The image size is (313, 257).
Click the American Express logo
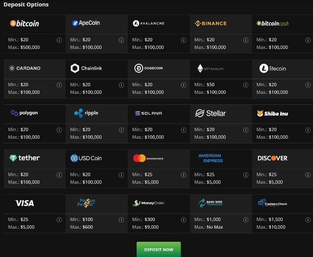210,158
